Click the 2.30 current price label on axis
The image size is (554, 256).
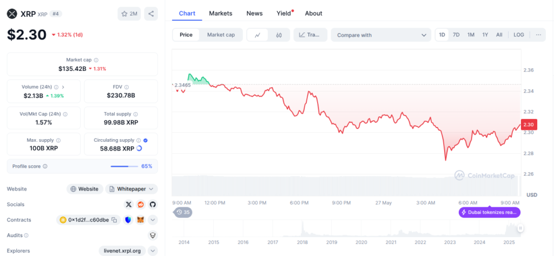point(529,124)
